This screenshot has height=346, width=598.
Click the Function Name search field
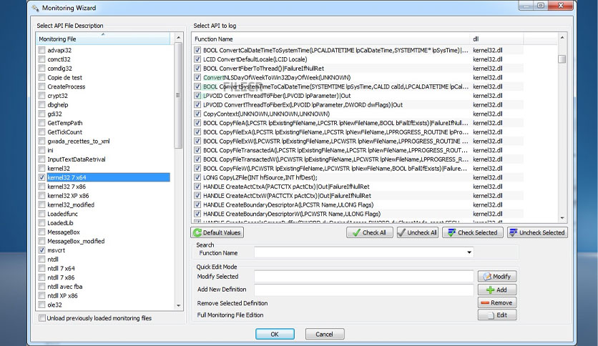[x=364, y=252]
